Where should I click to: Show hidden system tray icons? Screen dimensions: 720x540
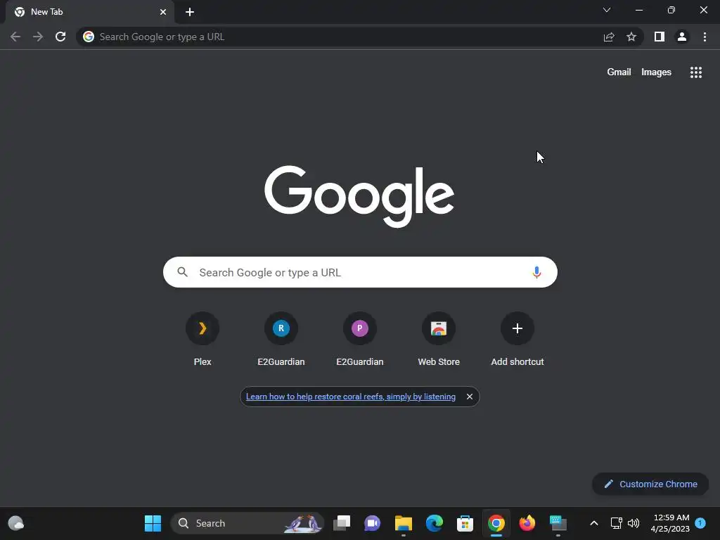coord(593,523)
